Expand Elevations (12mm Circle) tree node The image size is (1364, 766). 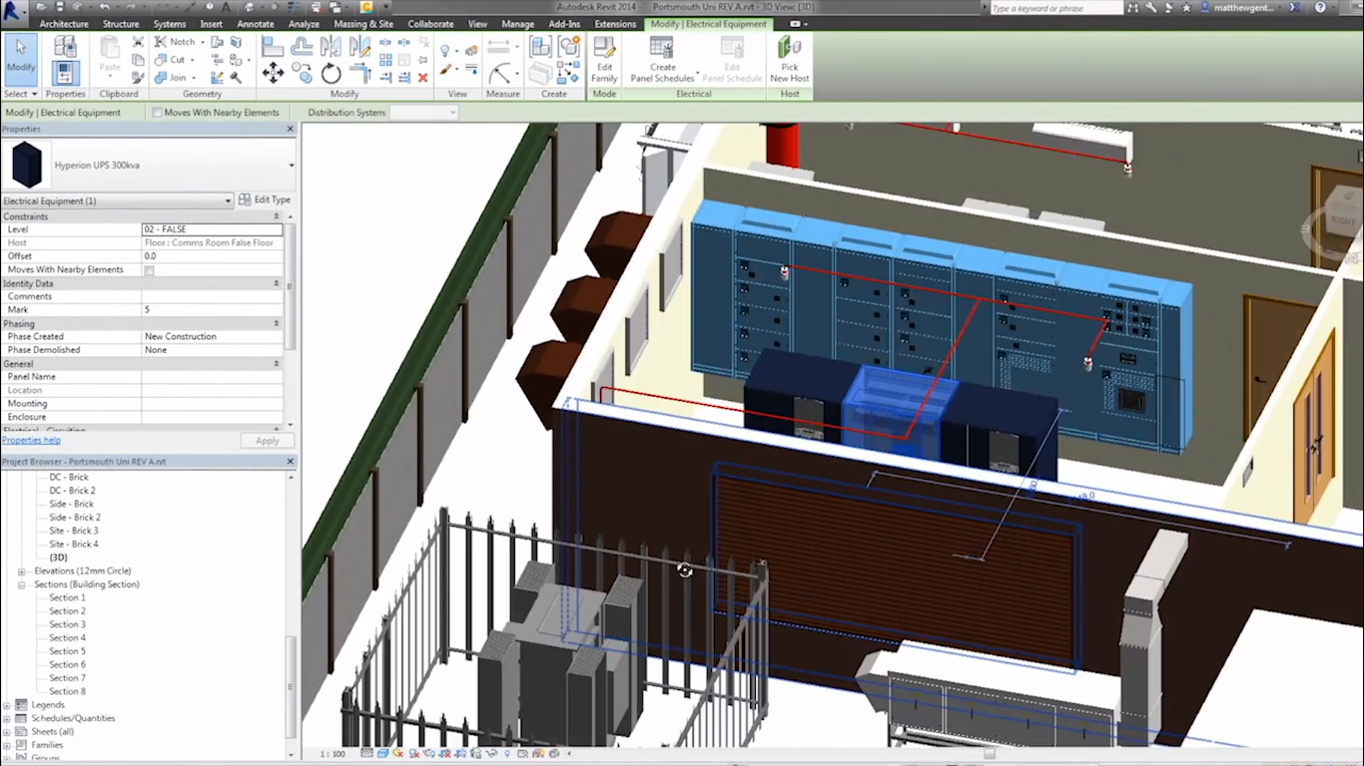click(22, 572)
